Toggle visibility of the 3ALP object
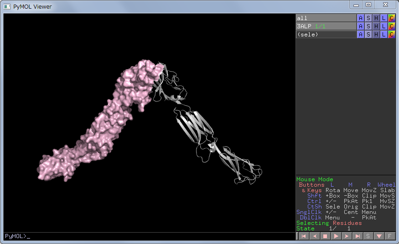 point(326,26)
